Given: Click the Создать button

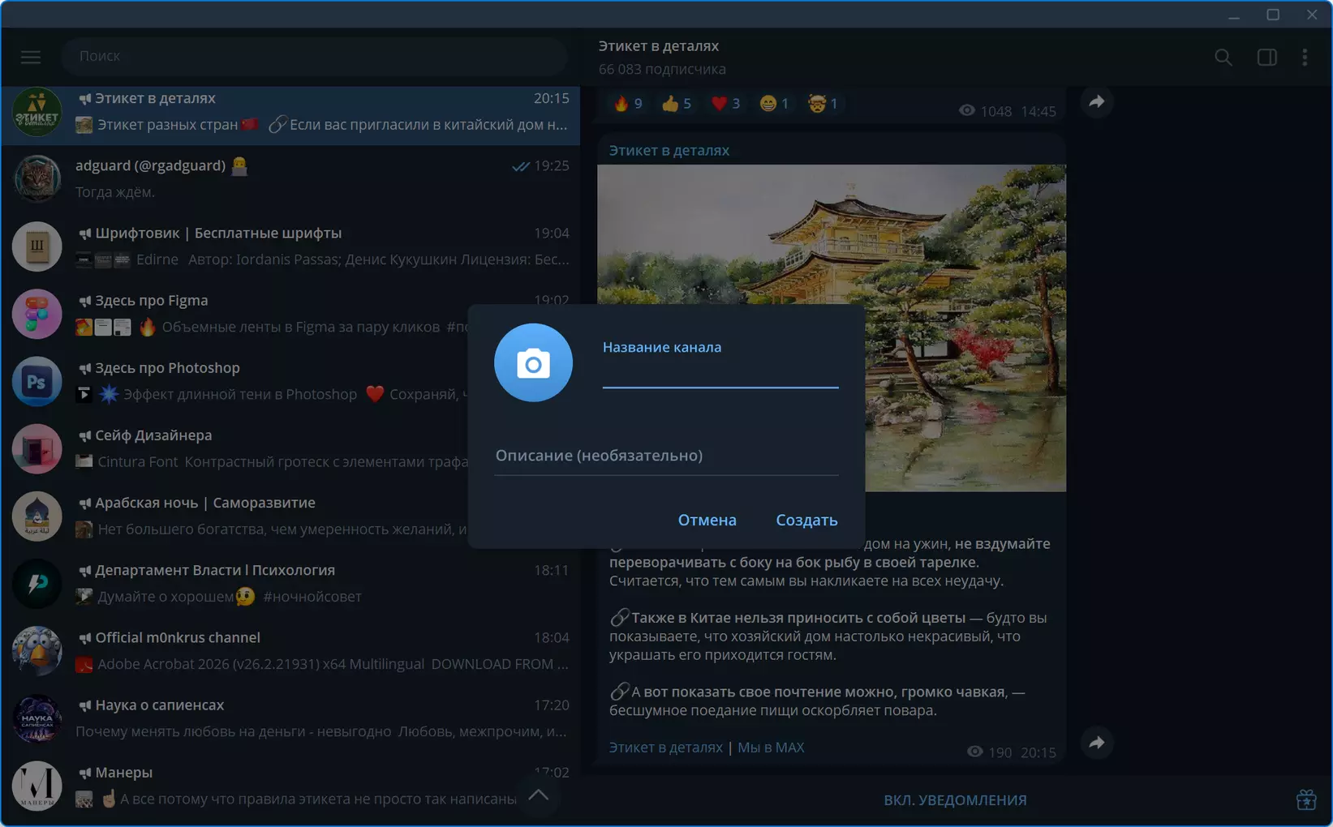Looking at the screenshot, I should (806, 520).
